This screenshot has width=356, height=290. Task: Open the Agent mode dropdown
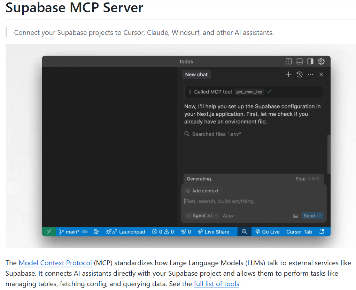(202, 216)
